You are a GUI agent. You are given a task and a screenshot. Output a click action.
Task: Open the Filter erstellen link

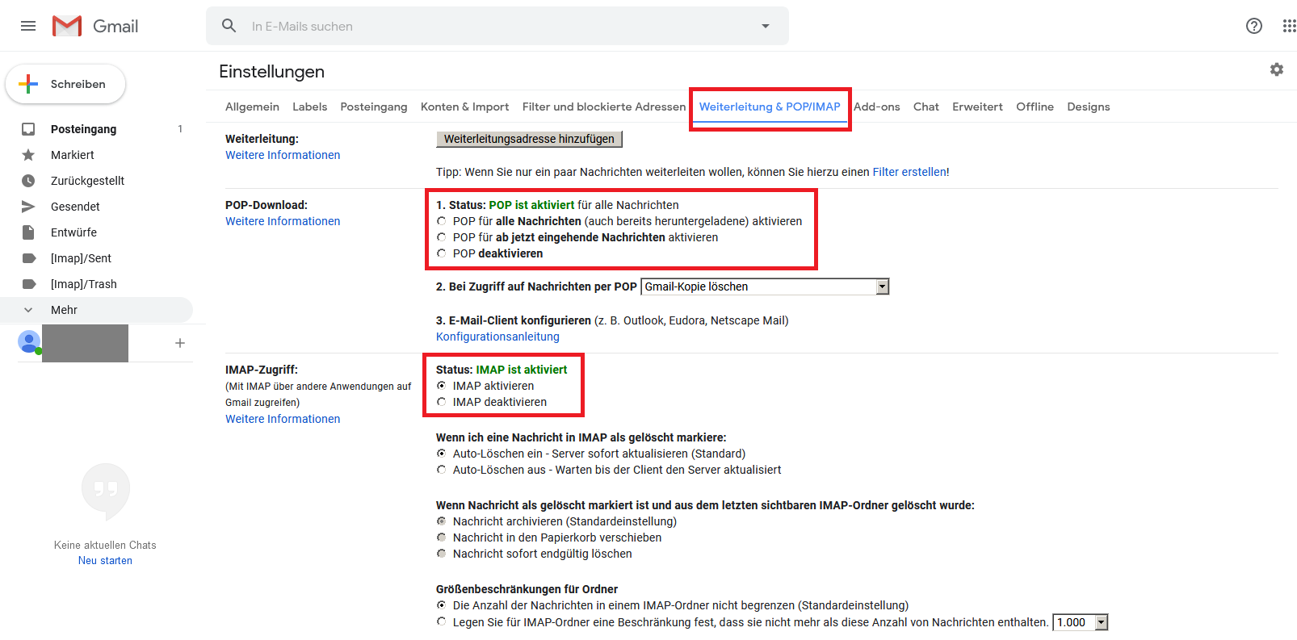pos(909,172)
